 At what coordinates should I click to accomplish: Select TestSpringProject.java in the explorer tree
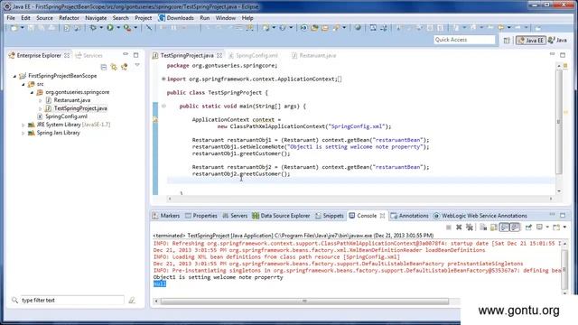pyautogui.click(x=80, y=108)
